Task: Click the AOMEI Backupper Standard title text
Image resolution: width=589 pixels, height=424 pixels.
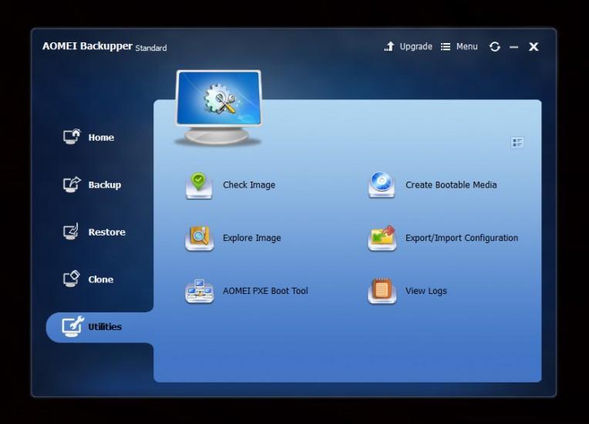Action: click(104, 46)
